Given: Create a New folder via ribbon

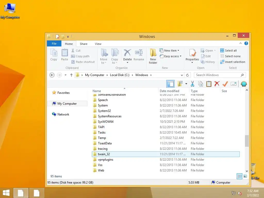Looking at the screenshot, I should coord(153,56).
